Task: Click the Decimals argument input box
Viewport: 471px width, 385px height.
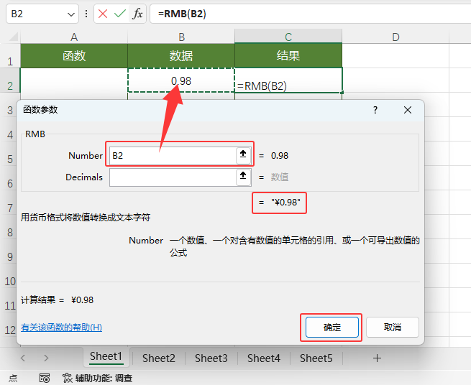Action: (x=173, y=177)
